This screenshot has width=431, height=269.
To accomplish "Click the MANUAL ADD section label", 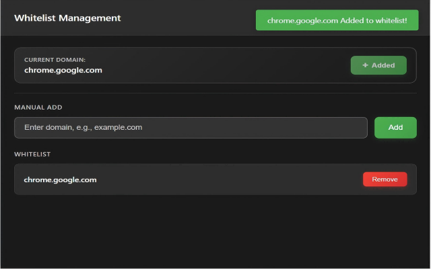I will 38,107.
